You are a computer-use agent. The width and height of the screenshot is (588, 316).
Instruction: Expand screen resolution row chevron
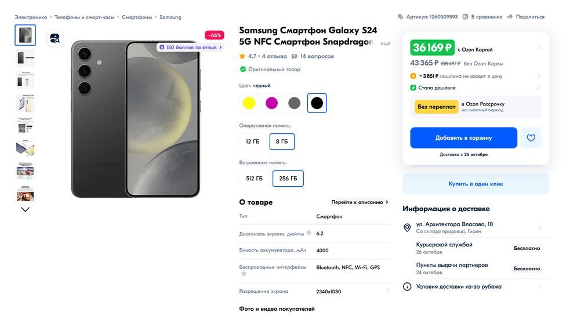click(387, 292)
